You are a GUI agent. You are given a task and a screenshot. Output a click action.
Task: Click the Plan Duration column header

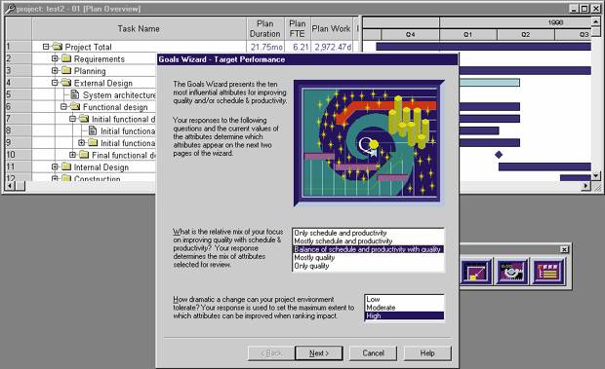(265, 28)
